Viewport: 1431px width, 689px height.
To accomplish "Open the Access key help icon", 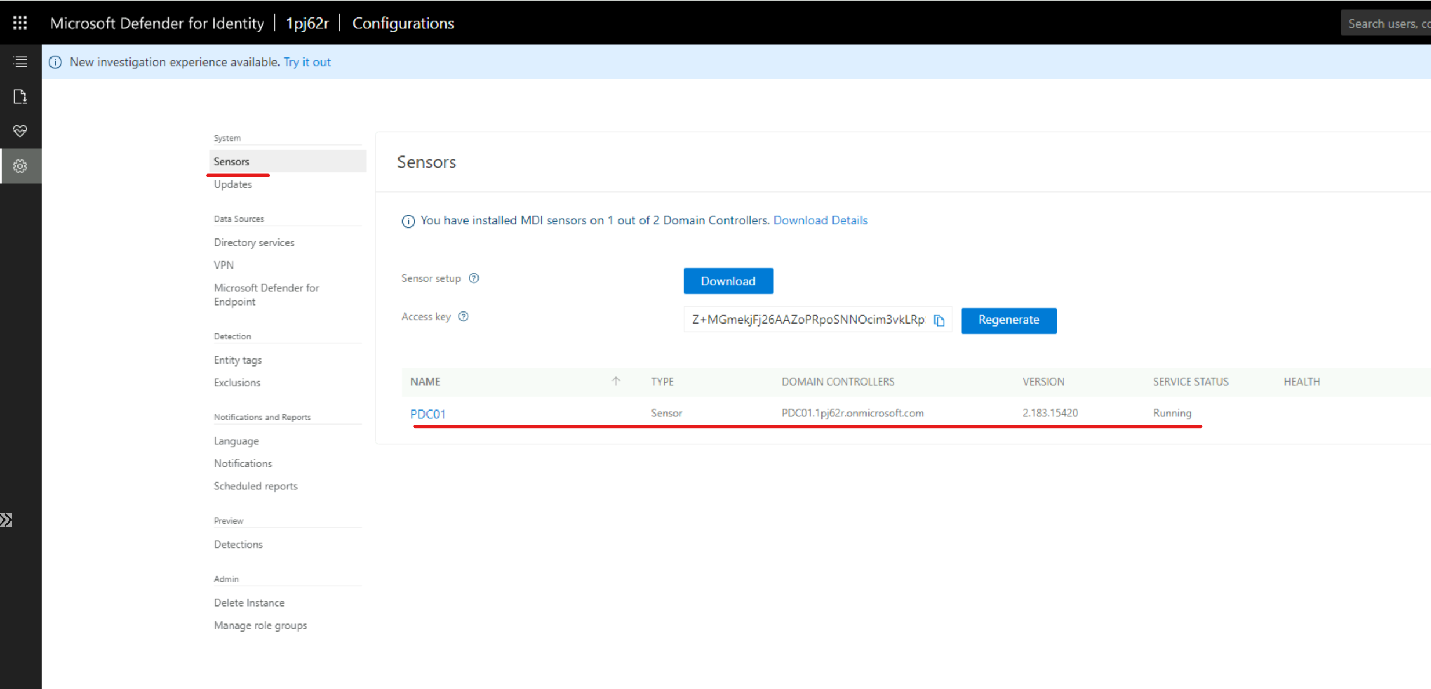I will pos(463,316).
